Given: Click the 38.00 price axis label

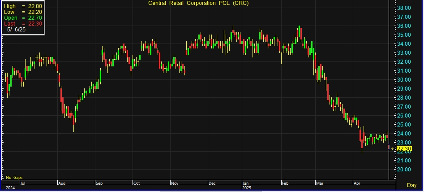Looking at the screenshot, I should tap(404, 8).
